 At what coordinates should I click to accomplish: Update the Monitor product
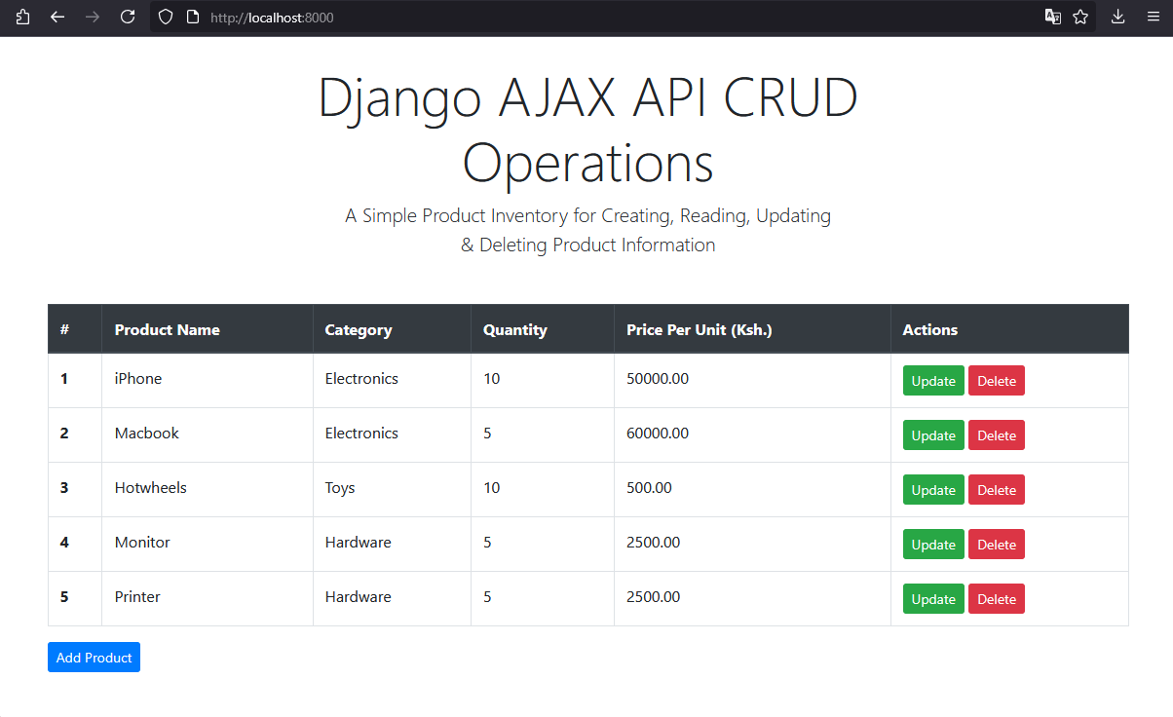(933, 545)
